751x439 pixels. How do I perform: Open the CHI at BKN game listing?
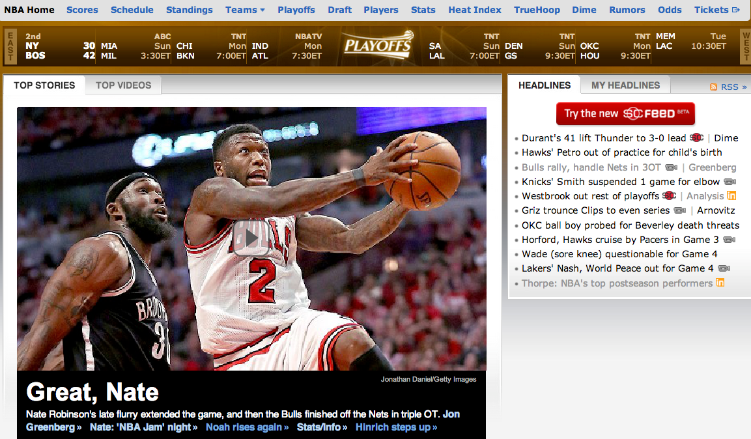[211, 46]
